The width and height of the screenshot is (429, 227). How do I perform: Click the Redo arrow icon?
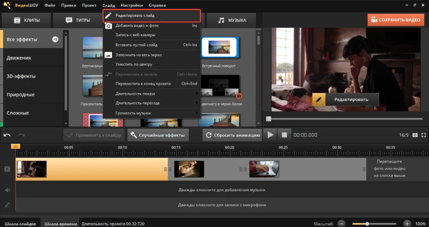click(x=21, y=135)
